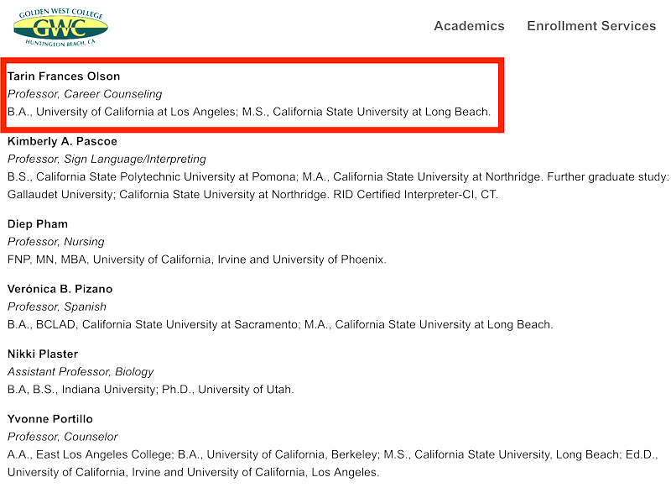The image size is (671, 493).
Task: Click the Professor, Nursing title
Action: click(55, 242)
